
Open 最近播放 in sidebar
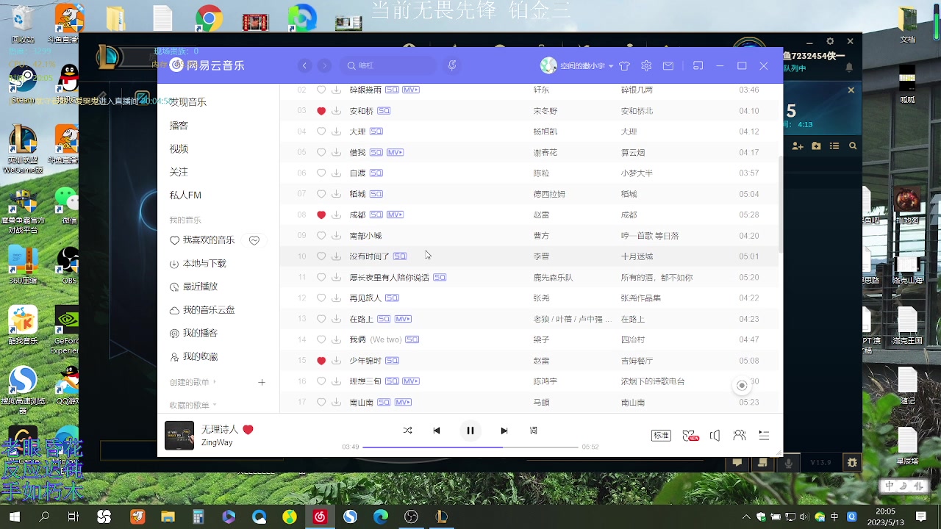[x=194, y=287]
